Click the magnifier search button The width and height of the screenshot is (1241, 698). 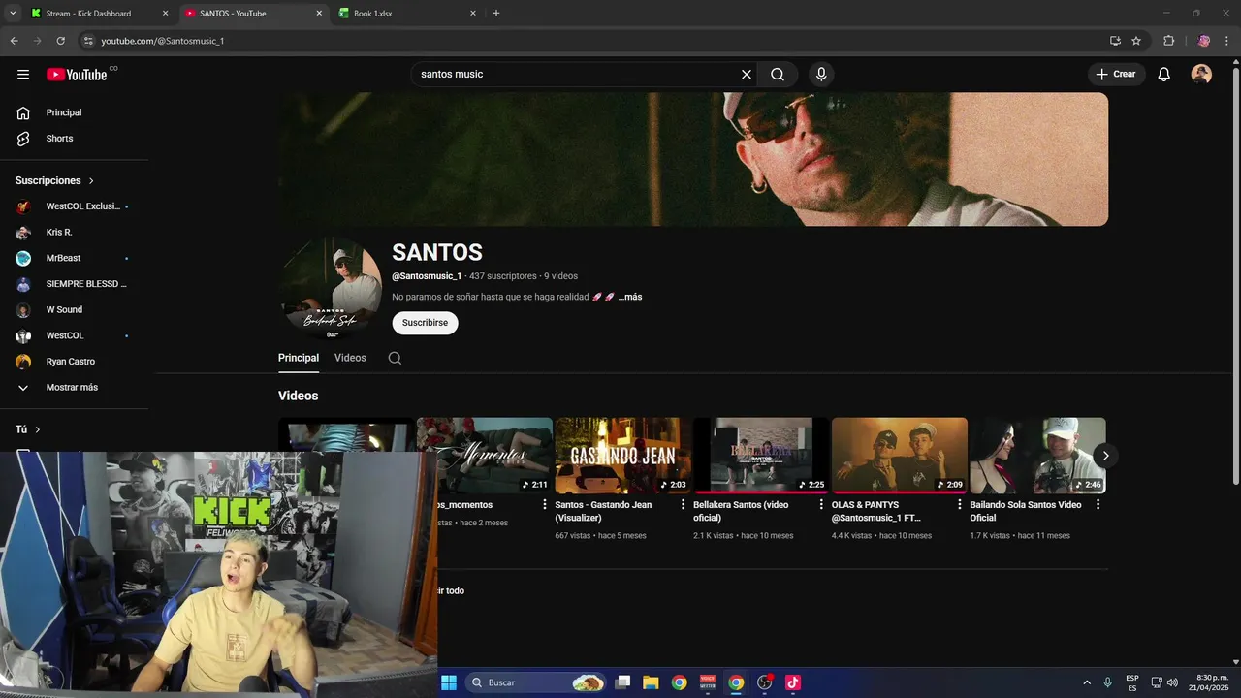click(x=778, y=75)
